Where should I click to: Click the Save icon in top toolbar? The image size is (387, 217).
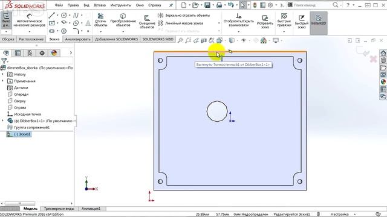[x=207, y=5]
